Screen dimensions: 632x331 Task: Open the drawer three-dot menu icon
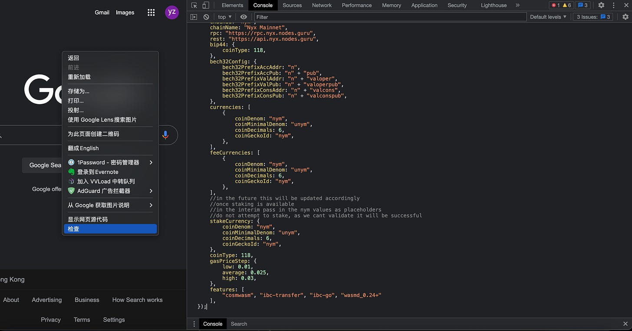194,324
